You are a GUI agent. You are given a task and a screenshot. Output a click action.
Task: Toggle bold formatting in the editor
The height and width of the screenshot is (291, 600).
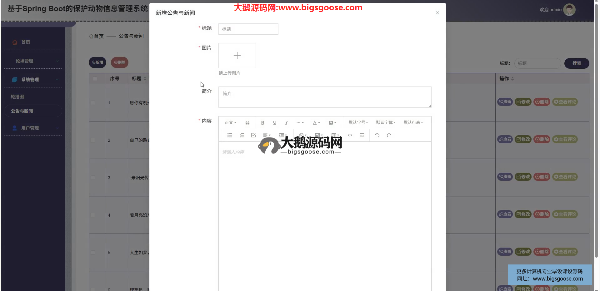point(262,123)
